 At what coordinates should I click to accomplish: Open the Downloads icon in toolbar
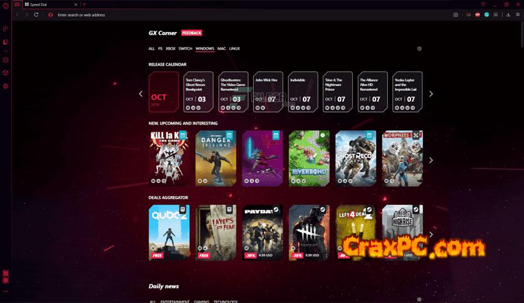(x=508, y=14)
